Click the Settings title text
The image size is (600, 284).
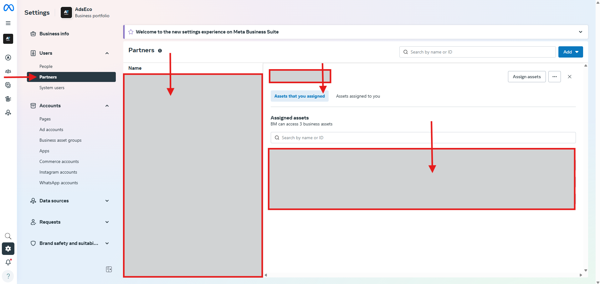click(x=37, y=13)
